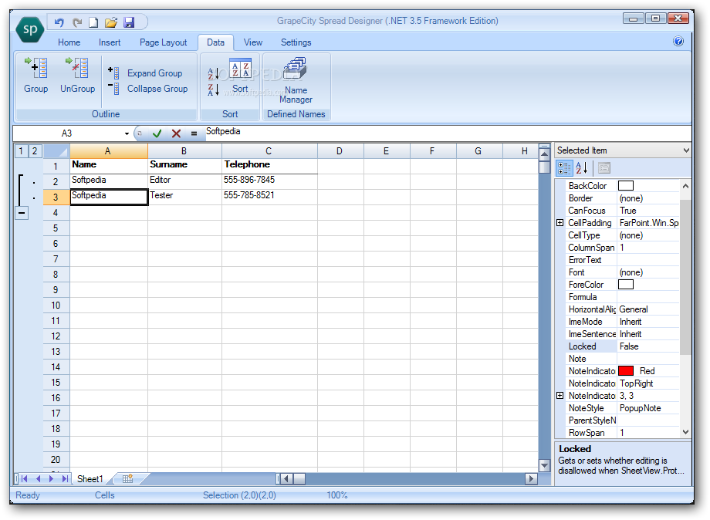This screenshot has width=710, height=520.
Task: Select the cell containing Tester
Action: click(184, 197)
